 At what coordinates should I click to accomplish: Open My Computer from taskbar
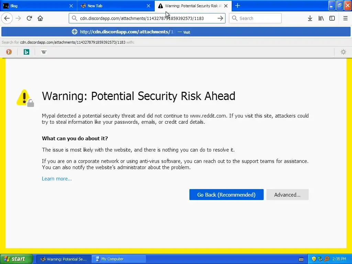119,259
